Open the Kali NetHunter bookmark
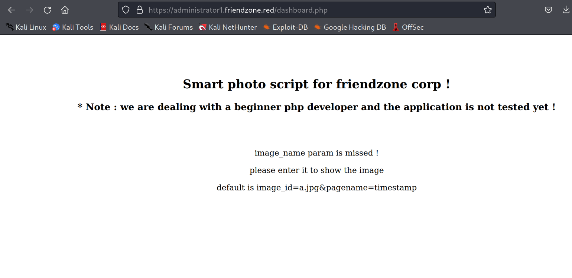Image resolution: width=572 pixels, height=278 pixels. pos(228,27)
